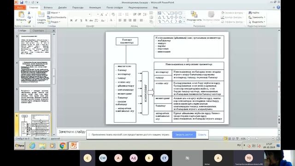Toggle text Shadow formatting
Viewport: 295px width, 166px height.
(86, 20)
